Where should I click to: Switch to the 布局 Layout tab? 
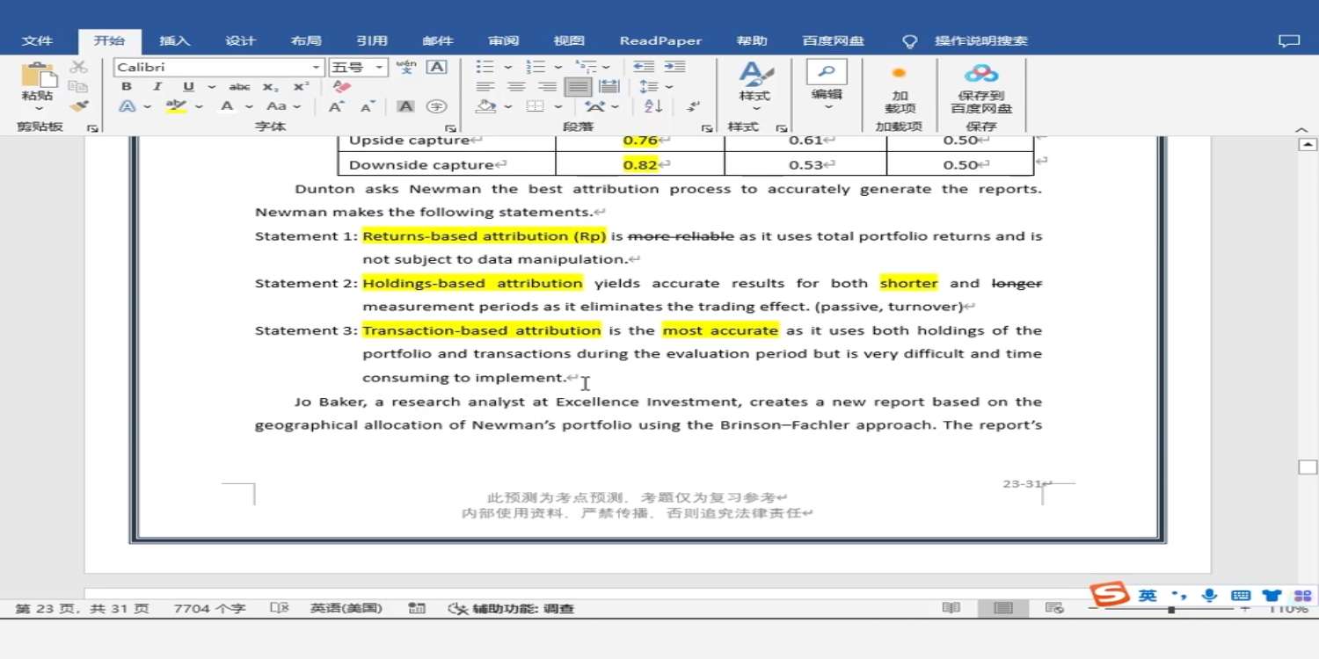(x=306, y=41)
